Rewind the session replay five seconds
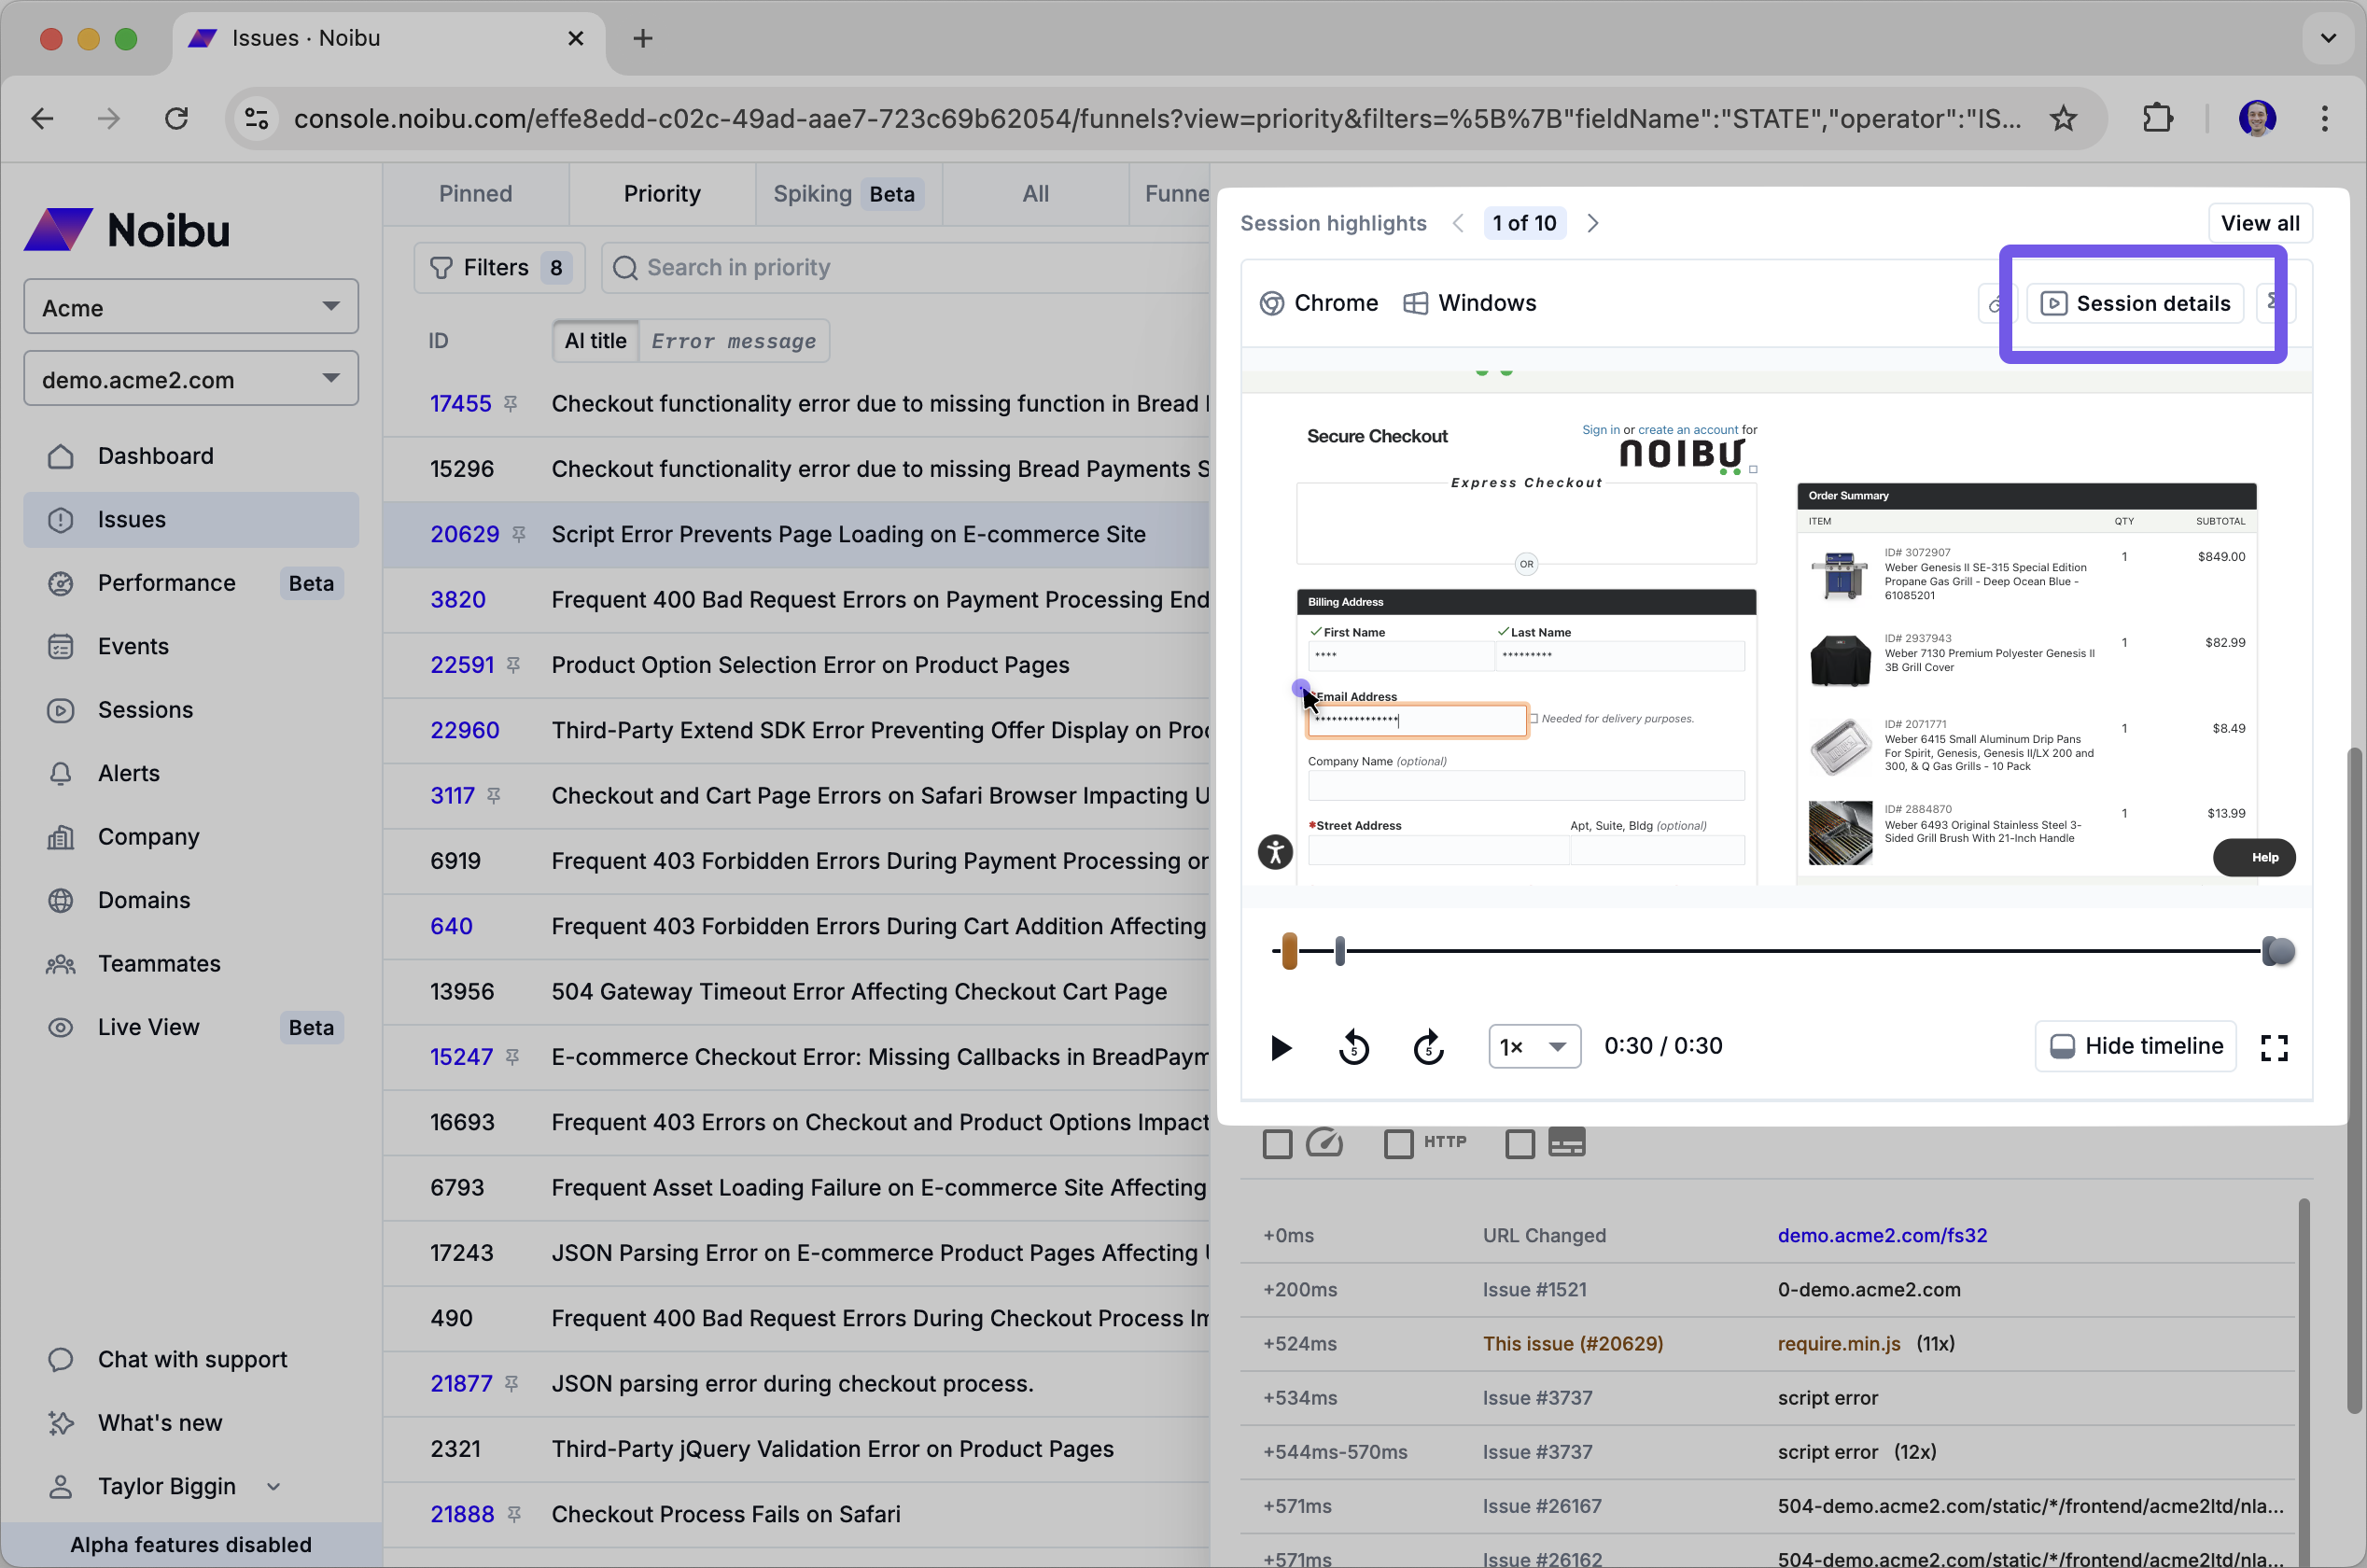 [1353, 1047]
